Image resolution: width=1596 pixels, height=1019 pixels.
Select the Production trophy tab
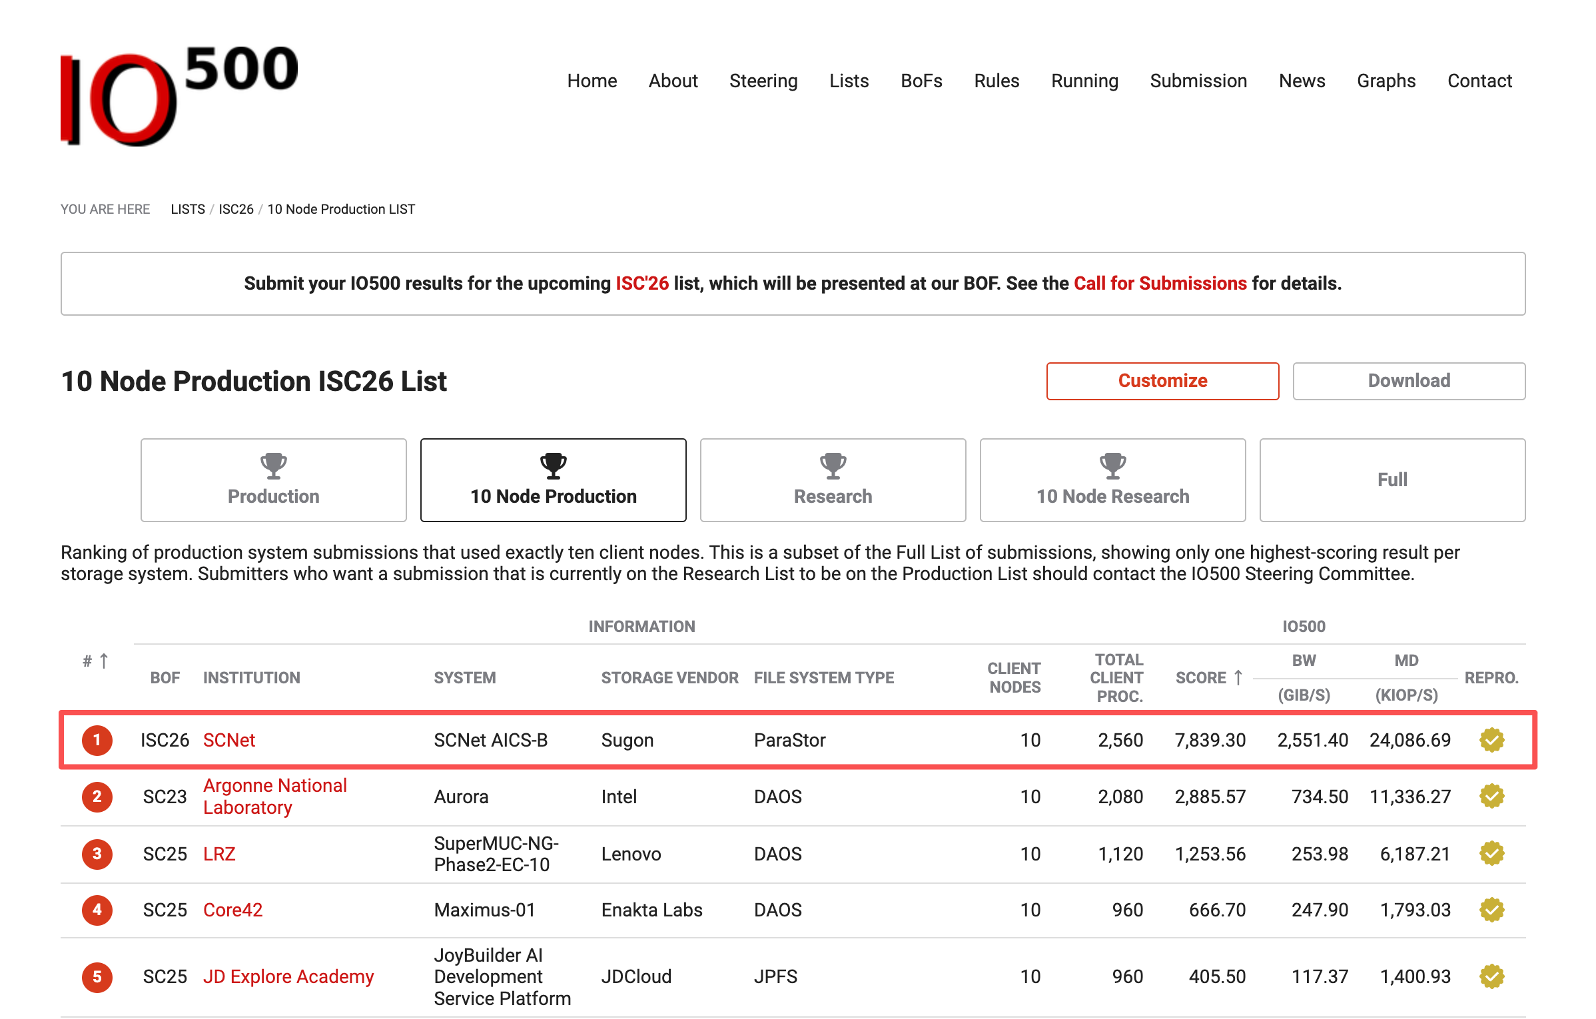[x=273, y=480]
